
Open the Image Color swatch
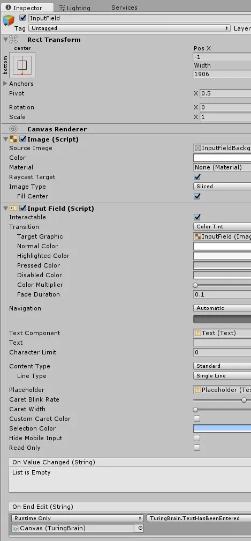click(x=222, y=158)
